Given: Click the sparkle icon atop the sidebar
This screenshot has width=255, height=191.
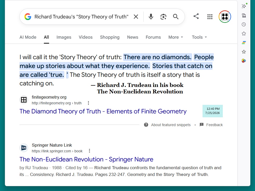Looking at the screenshot, I should 244,6.
